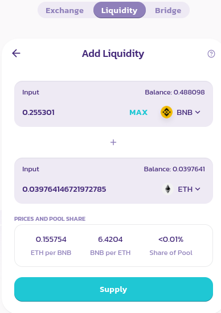Click the BNB Balance 0.488098 text
221x313 pixels.
coord(175,92)
